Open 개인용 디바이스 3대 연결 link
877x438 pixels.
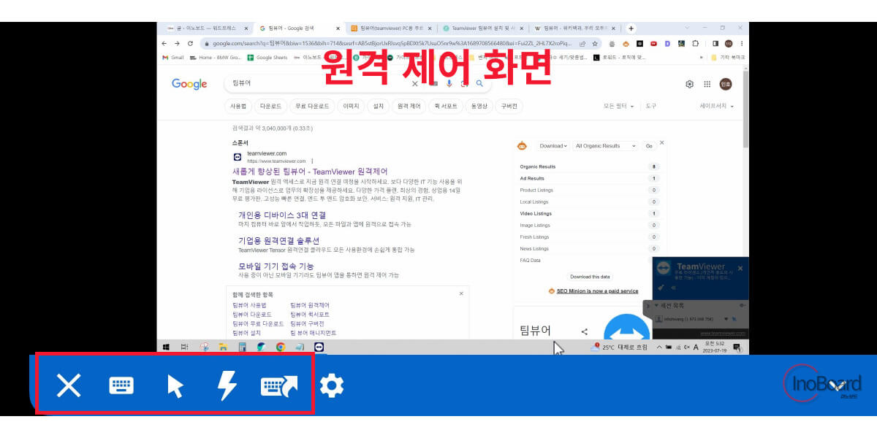coord(282,215)
